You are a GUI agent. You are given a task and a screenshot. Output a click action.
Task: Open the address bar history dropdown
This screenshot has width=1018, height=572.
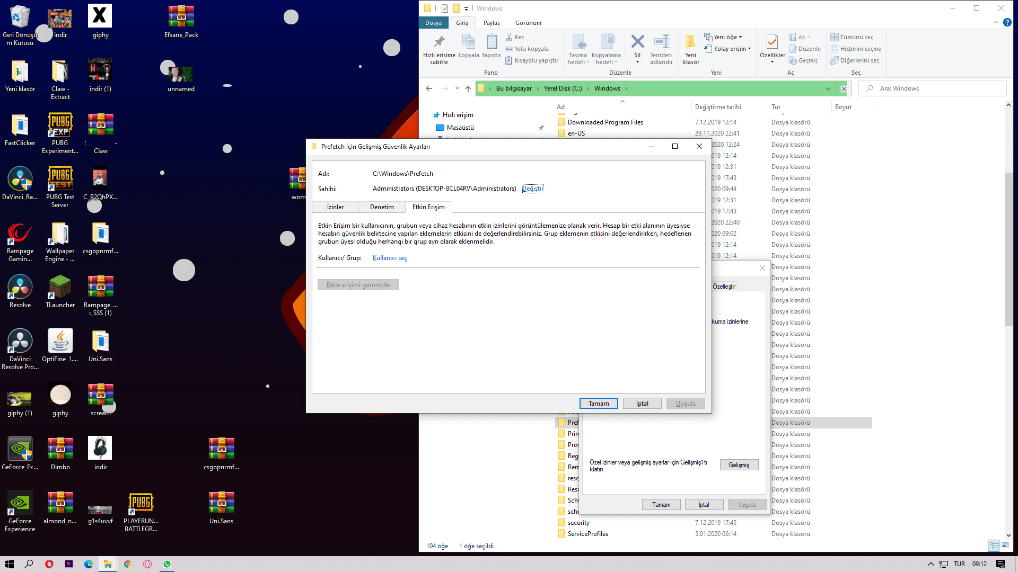pyautogui.click(x=828, y=88)
